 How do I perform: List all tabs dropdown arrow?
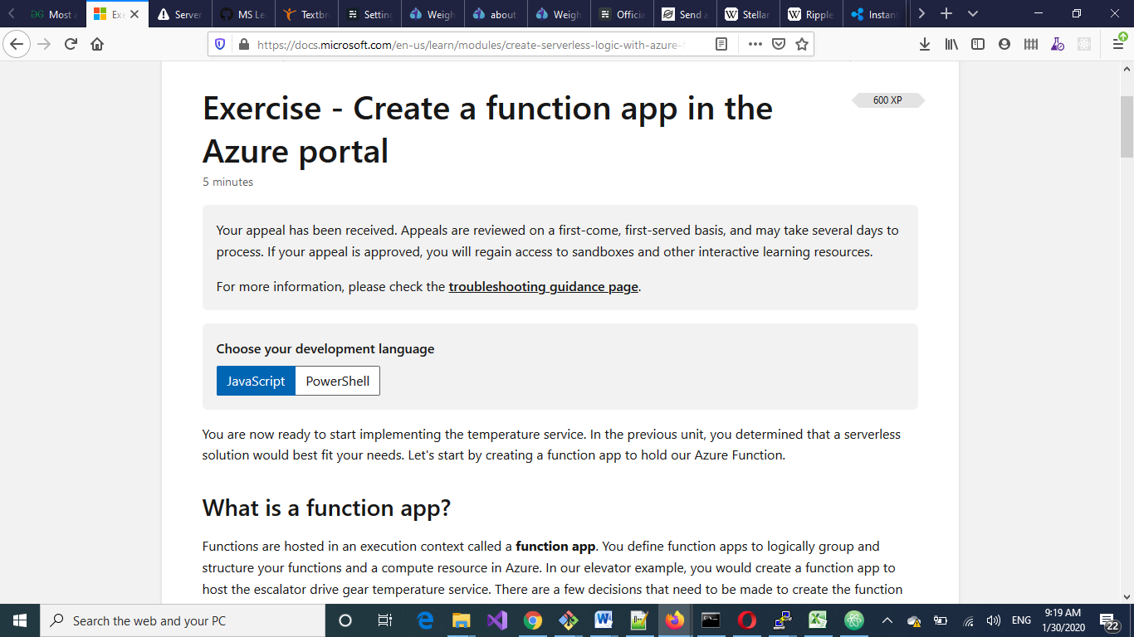click(973, 14)
